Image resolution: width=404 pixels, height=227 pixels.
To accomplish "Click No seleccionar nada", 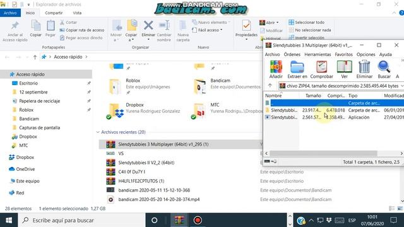I will 310,30.
